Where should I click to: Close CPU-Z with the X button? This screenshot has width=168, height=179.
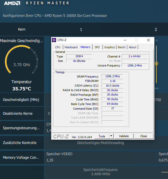pyautogui.click(x=148, y=40)
